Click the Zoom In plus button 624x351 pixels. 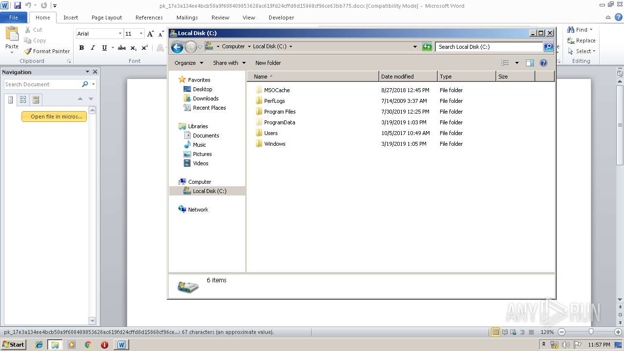click(x=618, y=332)
